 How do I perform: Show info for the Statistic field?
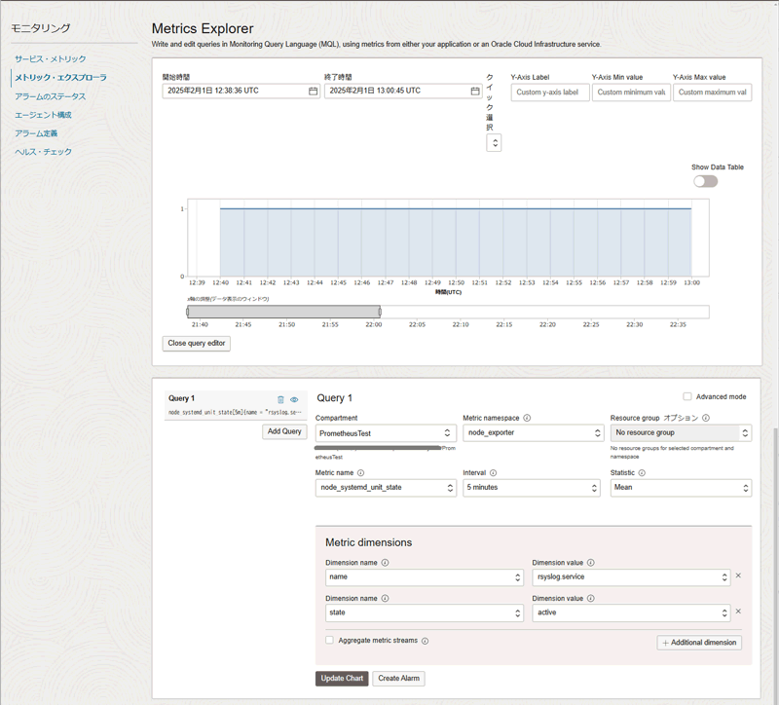(x=642, y=472)
